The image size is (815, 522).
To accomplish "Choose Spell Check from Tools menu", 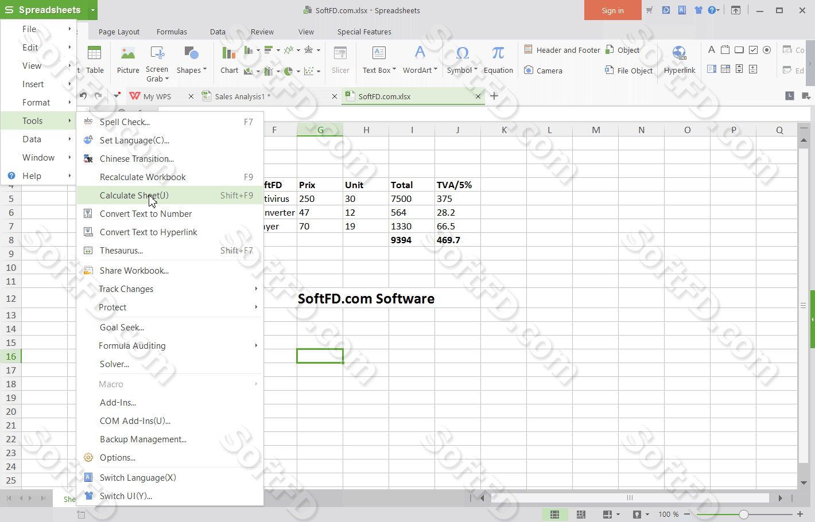I will click(x=170, y=122).
